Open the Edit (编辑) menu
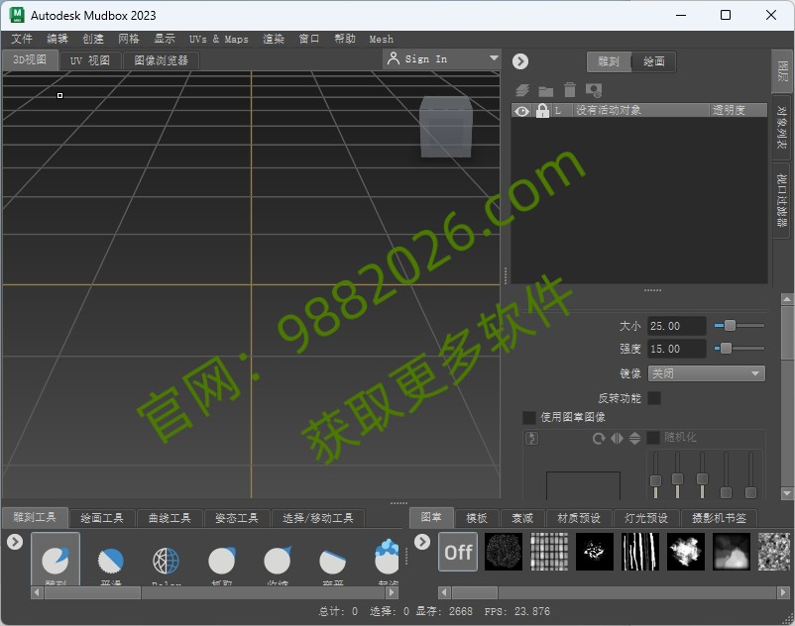The image size is (795, 626). (57, 39)
